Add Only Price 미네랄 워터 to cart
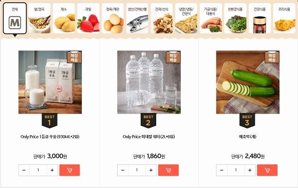 coord(169,170)
